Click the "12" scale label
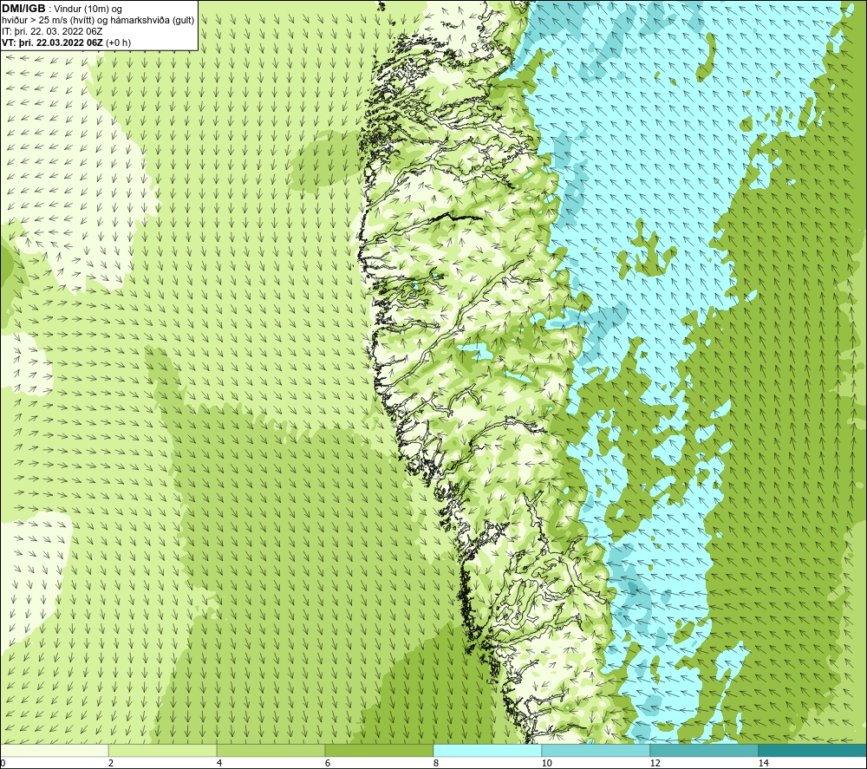 [x=655, y=763]
